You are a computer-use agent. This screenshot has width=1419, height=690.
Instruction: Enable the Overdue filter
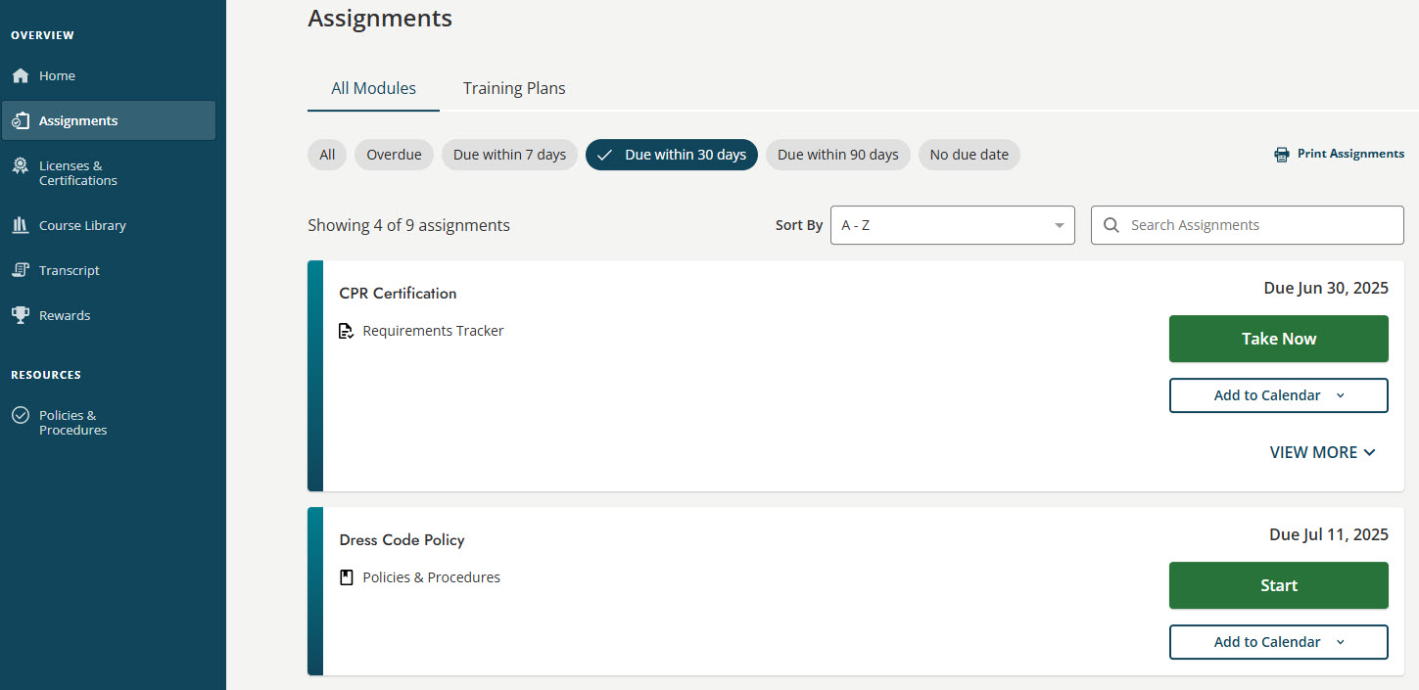(x=394, y=154)
